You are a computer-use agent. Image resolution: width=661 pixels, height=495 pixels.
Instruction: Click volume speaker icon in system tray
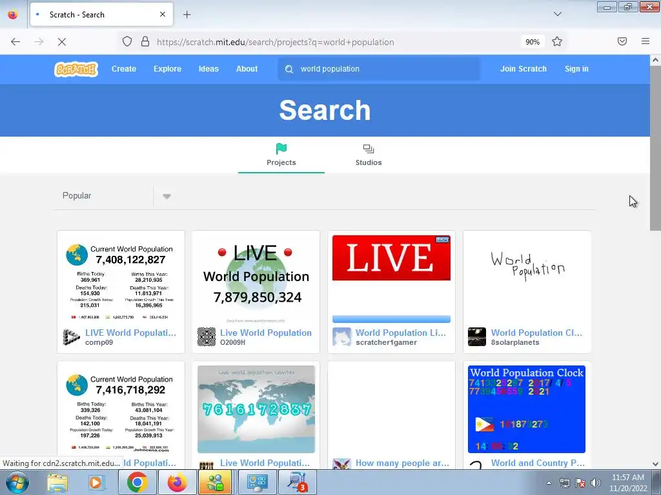[x=596, y=483]
